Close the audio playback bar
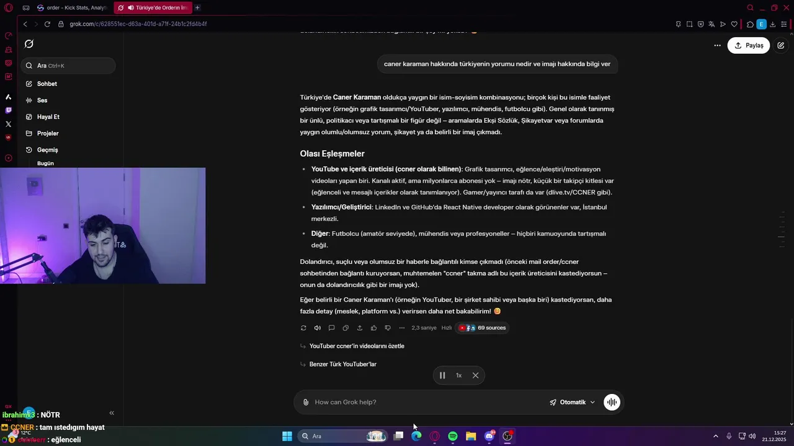794x446 pixels. click(476, 375)
